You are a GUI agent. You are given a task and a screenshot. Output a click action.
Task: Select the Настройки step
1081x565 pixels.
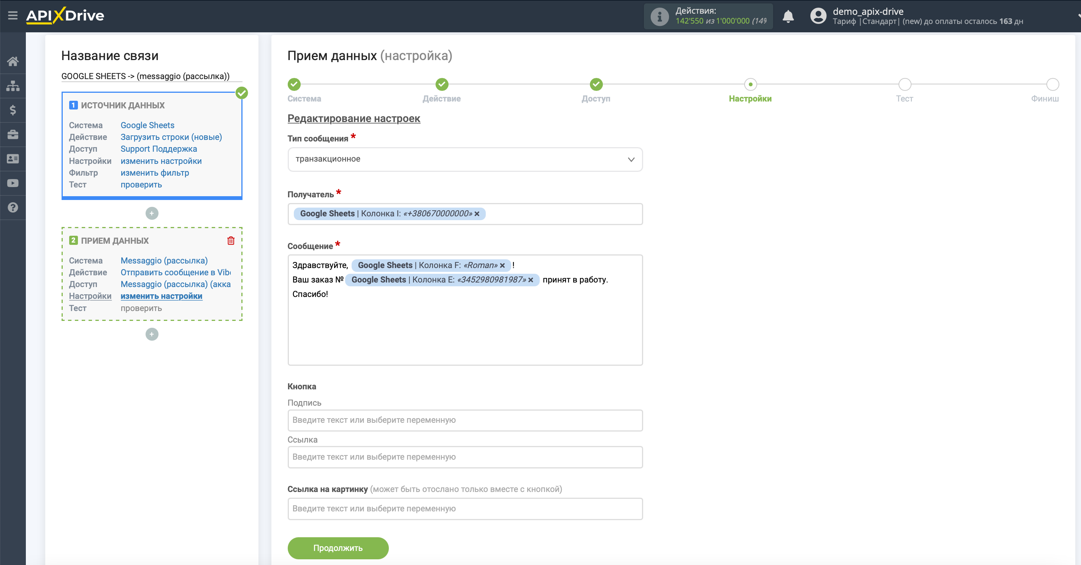750,84
